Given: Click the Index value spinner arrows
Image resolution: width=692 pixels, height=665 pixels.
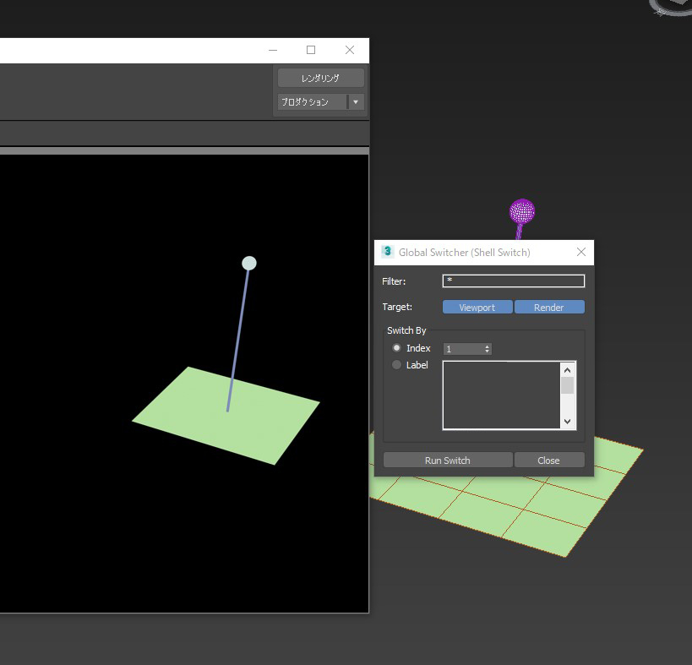Looking at the screenshot, I should click(x=488, y=349).
